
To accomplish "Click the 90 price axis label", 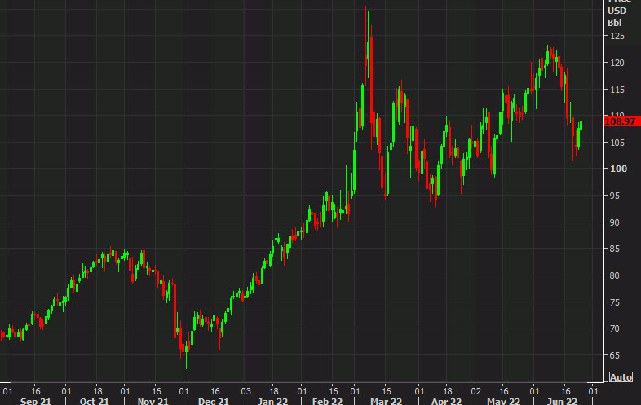I will point(614,222).
